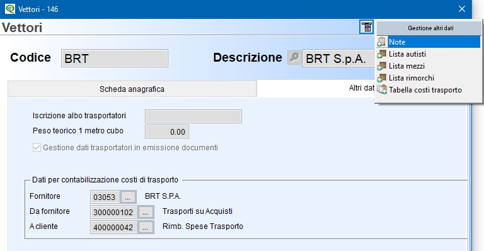The image size is (484, 251).
Task: Click the Lista autisti icon
Action: pos(382,54)
